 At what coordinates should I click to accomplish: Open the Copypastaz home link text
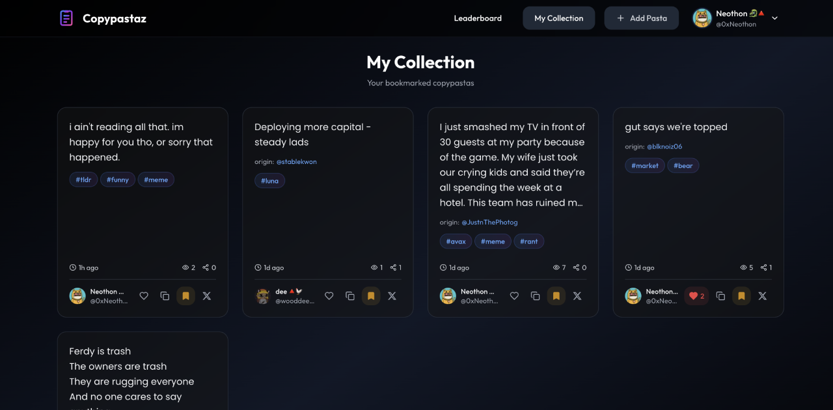coord(115,18)
